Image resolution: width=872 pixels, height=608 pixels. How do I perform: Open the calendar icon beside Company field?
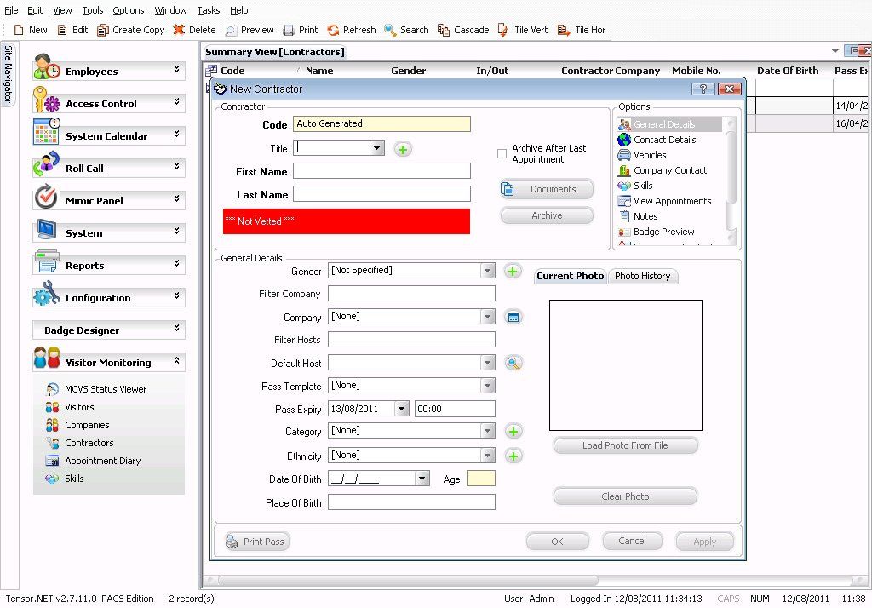coord(513,317)
